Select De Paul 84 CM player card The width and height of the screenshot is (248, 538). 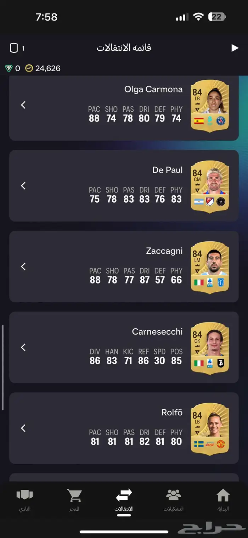(210, 187)
